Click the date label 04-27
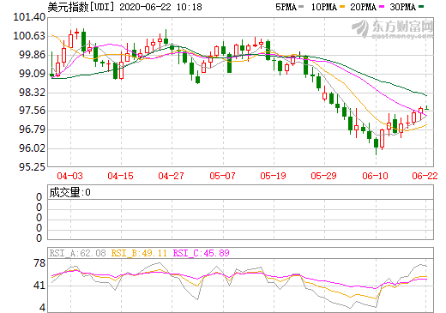446x313 pixels. 171,176
